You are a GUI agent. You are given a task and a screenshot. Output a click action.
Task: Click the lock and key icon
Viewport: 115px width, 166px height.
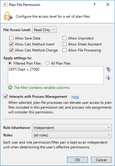pos(8,16)
